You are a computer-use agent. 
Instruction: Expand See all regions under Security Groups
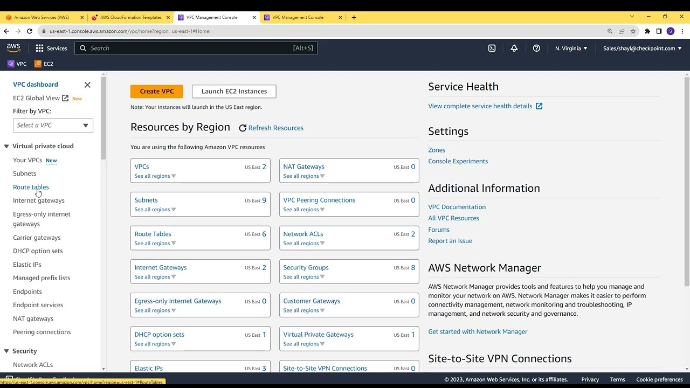click(304, 277)
